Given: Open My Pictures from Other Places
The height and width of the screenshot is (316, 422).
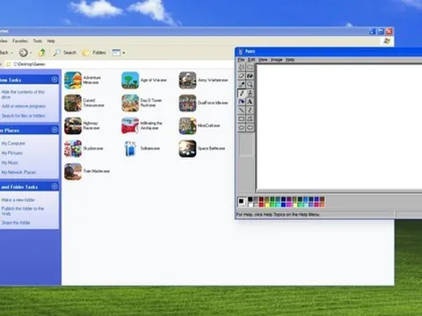Looking at the screenshot, I should (x=11, y=153).
